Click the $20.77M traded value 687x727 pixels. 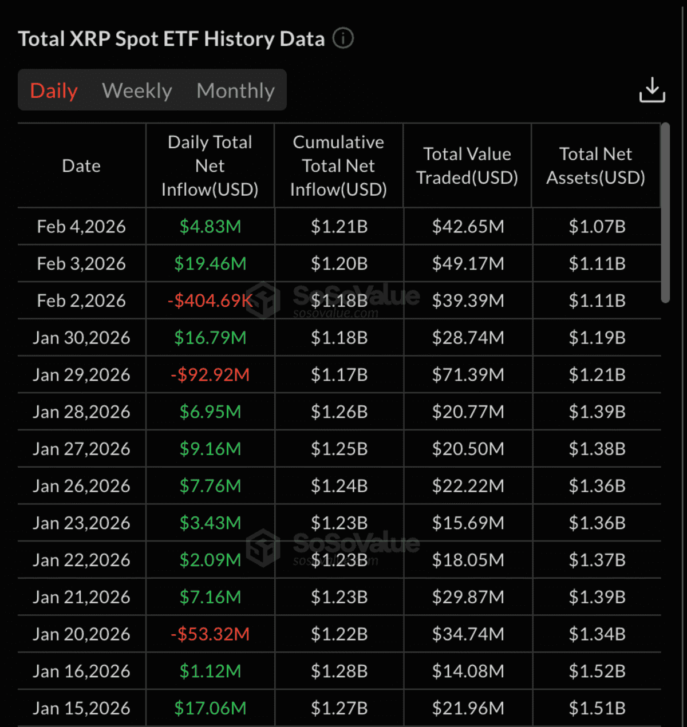pyautogui.click(x=468, y=412)
